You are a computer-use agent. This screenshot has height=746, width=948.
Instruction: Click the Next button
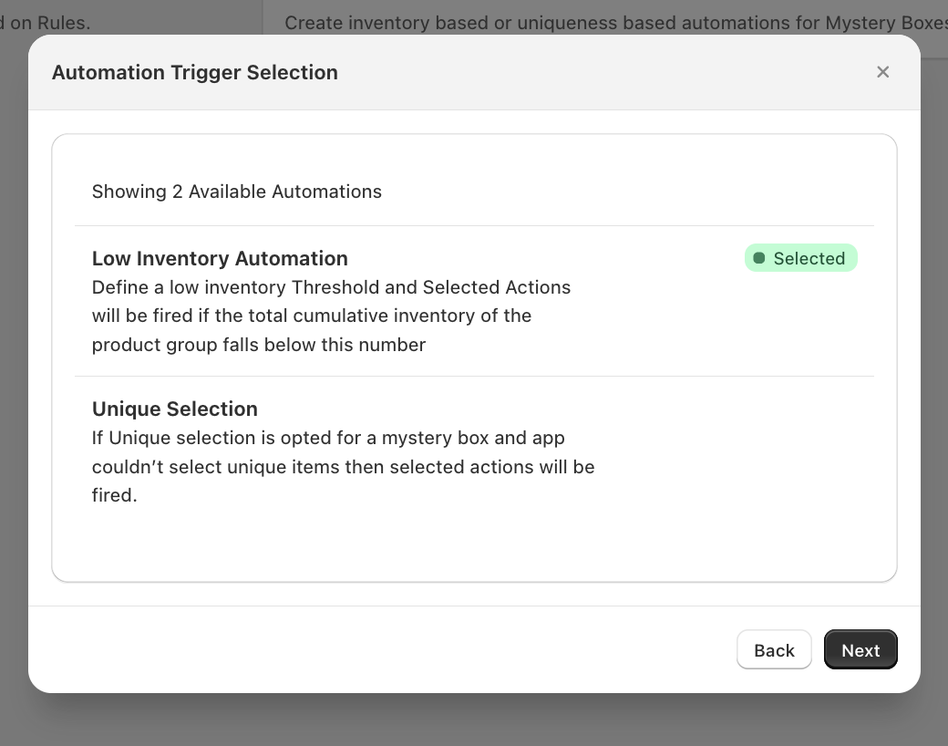860,650
